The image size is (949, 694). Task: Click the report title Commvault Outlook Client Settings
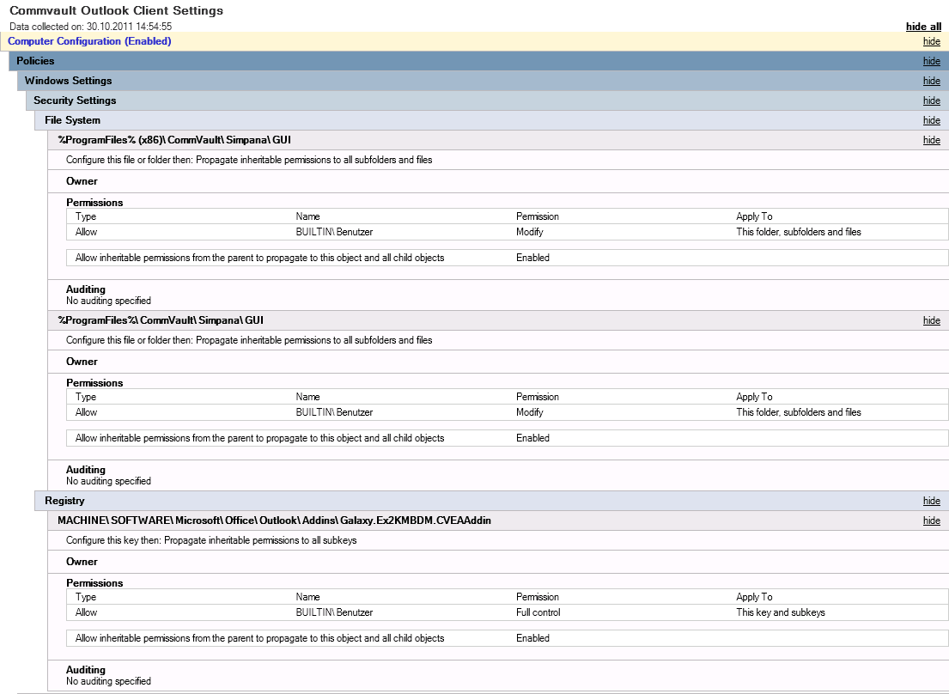pyautogui.click(x=116, y=10)
